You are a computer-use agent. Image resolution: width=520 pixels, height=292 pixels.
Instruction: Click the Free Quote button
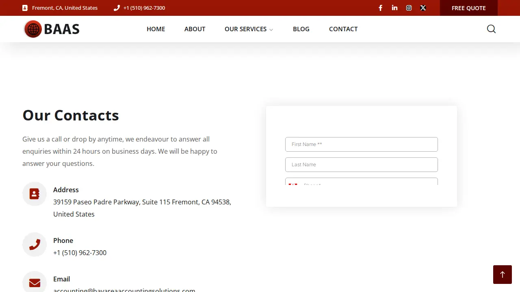(469, 8)
